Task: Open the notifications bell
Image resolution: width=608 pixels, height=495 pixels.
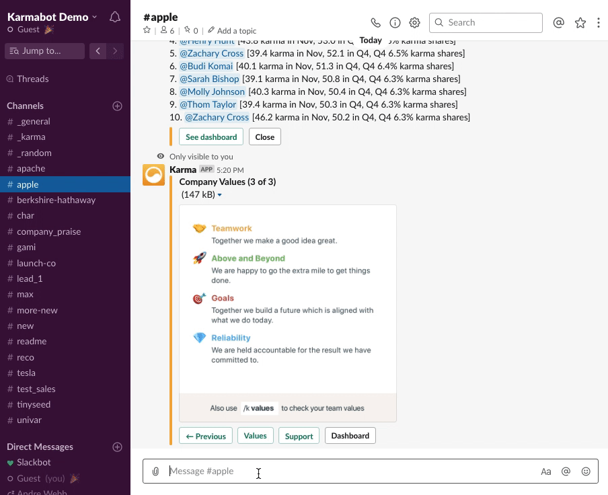Action: 115,17
